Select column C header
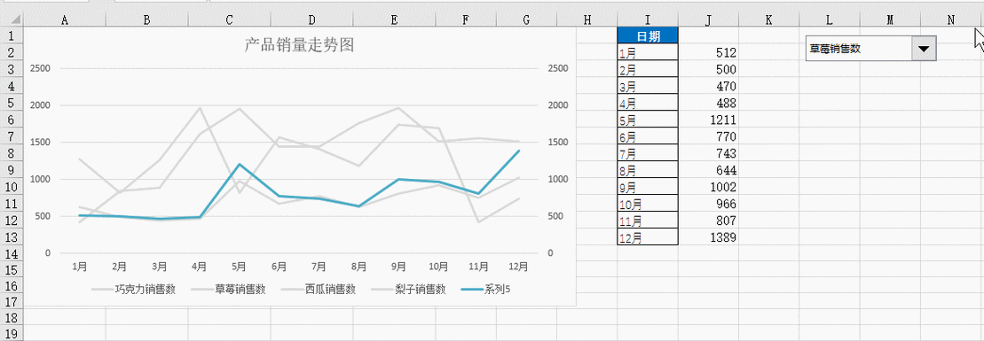The width and height of the screenshot is (984, 341). 229,20
